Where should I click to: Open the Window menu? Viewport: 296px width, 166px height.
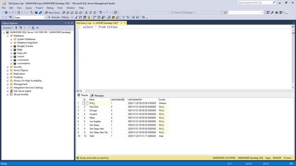click(71, 8)
